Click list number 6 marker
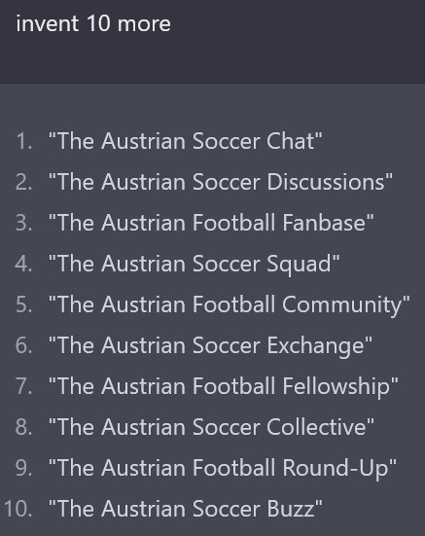The image size is (425, 536). pos(24,345)
